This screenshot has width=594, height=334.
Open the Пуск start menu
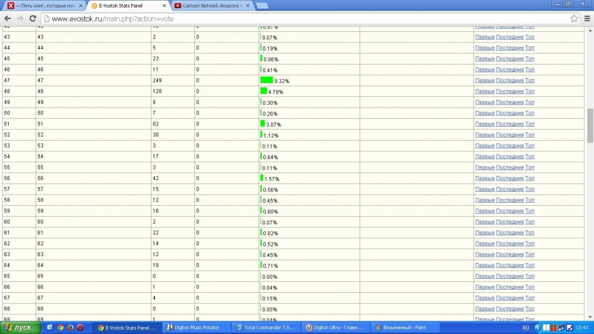coord(20,328)
